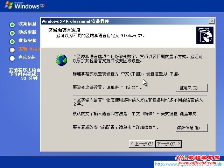
Task: Go back with 上一步(B) button
Action: [142, 144]
